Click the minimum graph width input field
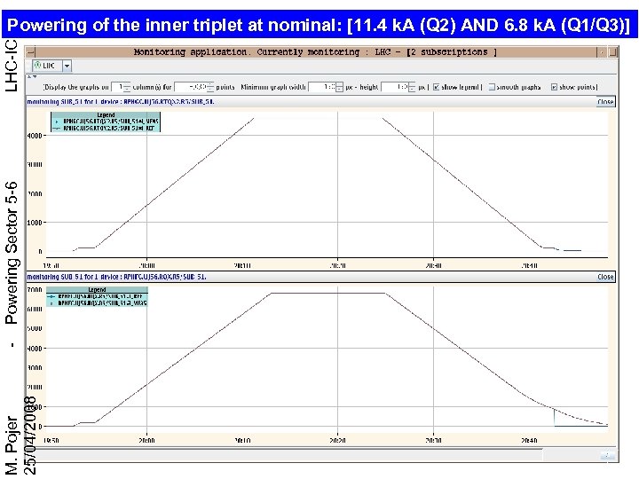This screenshot has width=639, height=479. pos(322,87)
